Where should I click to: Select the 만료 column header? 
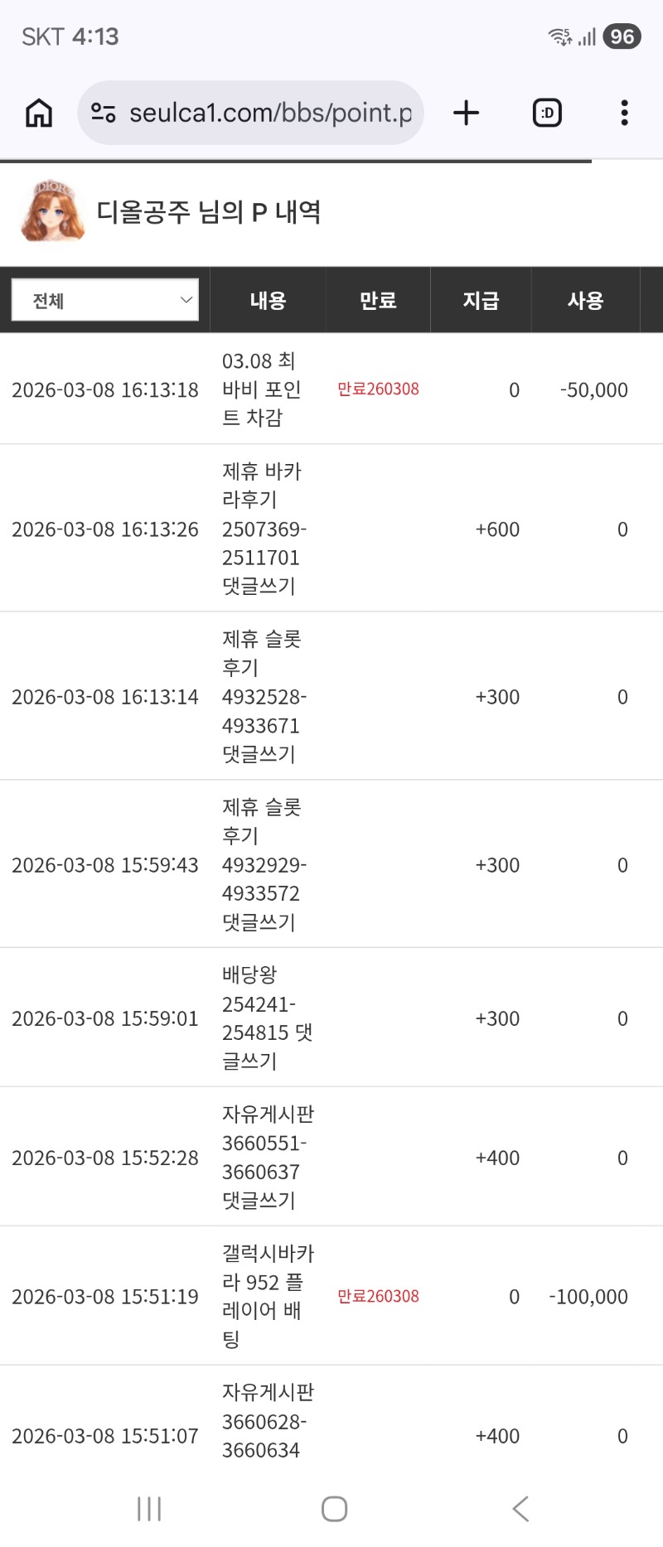(x=378, y=301)
